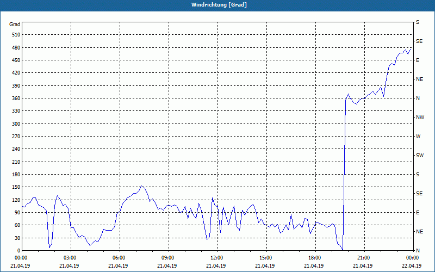Click the 120 degree axis label
The image size is (435, 272).
click(16, 200)
